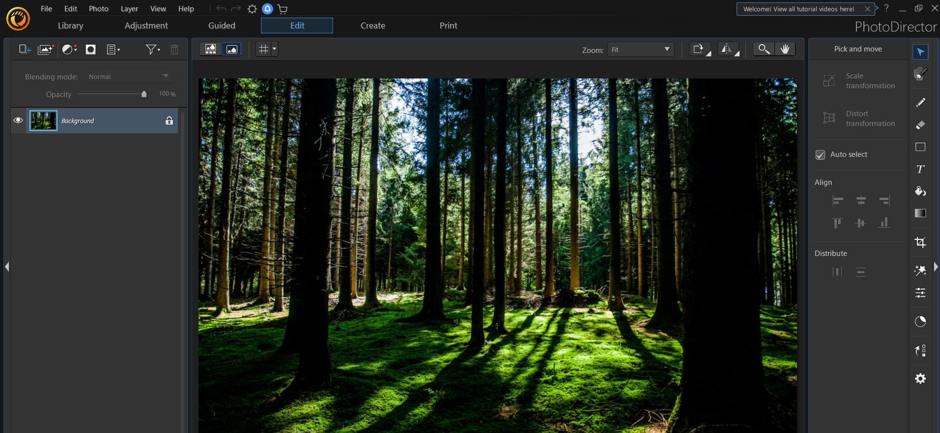Add a new empty layer

tap(25, 49)
